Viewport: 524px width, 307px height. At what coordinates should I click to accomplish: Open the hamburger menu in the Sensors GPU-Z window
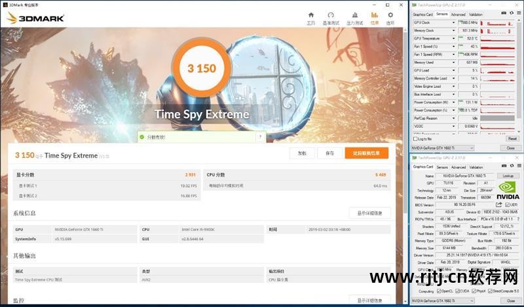pos(519,12)
